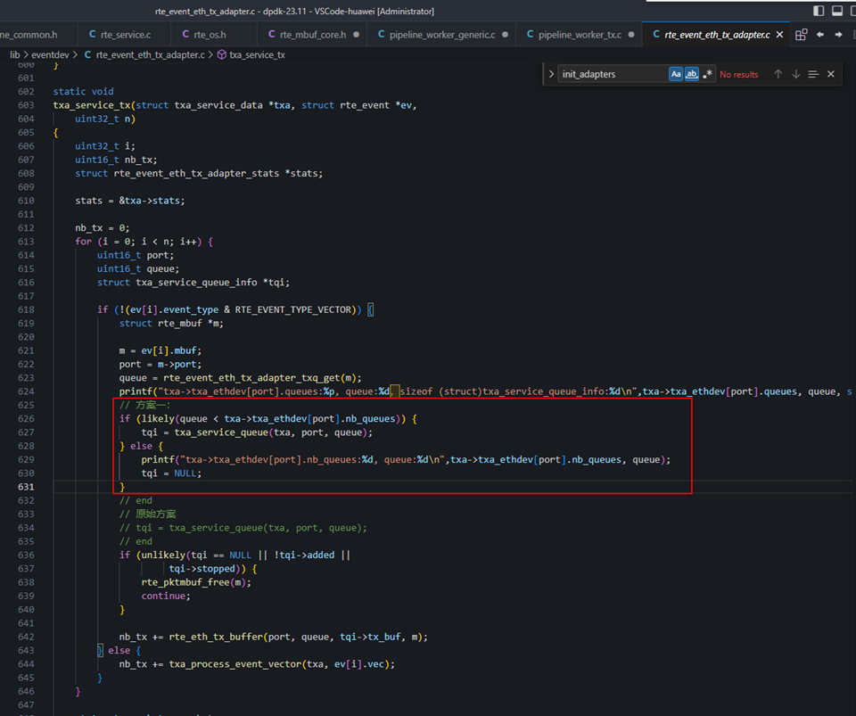
Task: Toggle Find in Selection option
Action: 813,74
